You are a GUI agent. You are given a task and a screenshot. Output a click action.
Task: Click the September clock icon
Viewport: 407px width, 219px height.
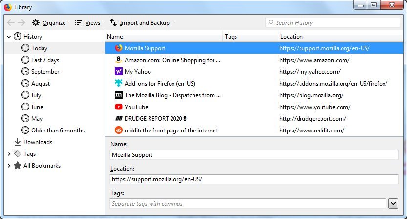[25, 71]
